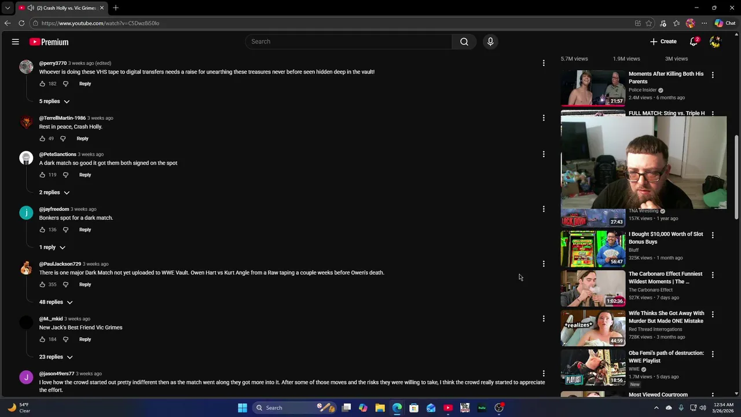
Task: Reply to the @PaulJackson729 comment
Action: point(85,284)
